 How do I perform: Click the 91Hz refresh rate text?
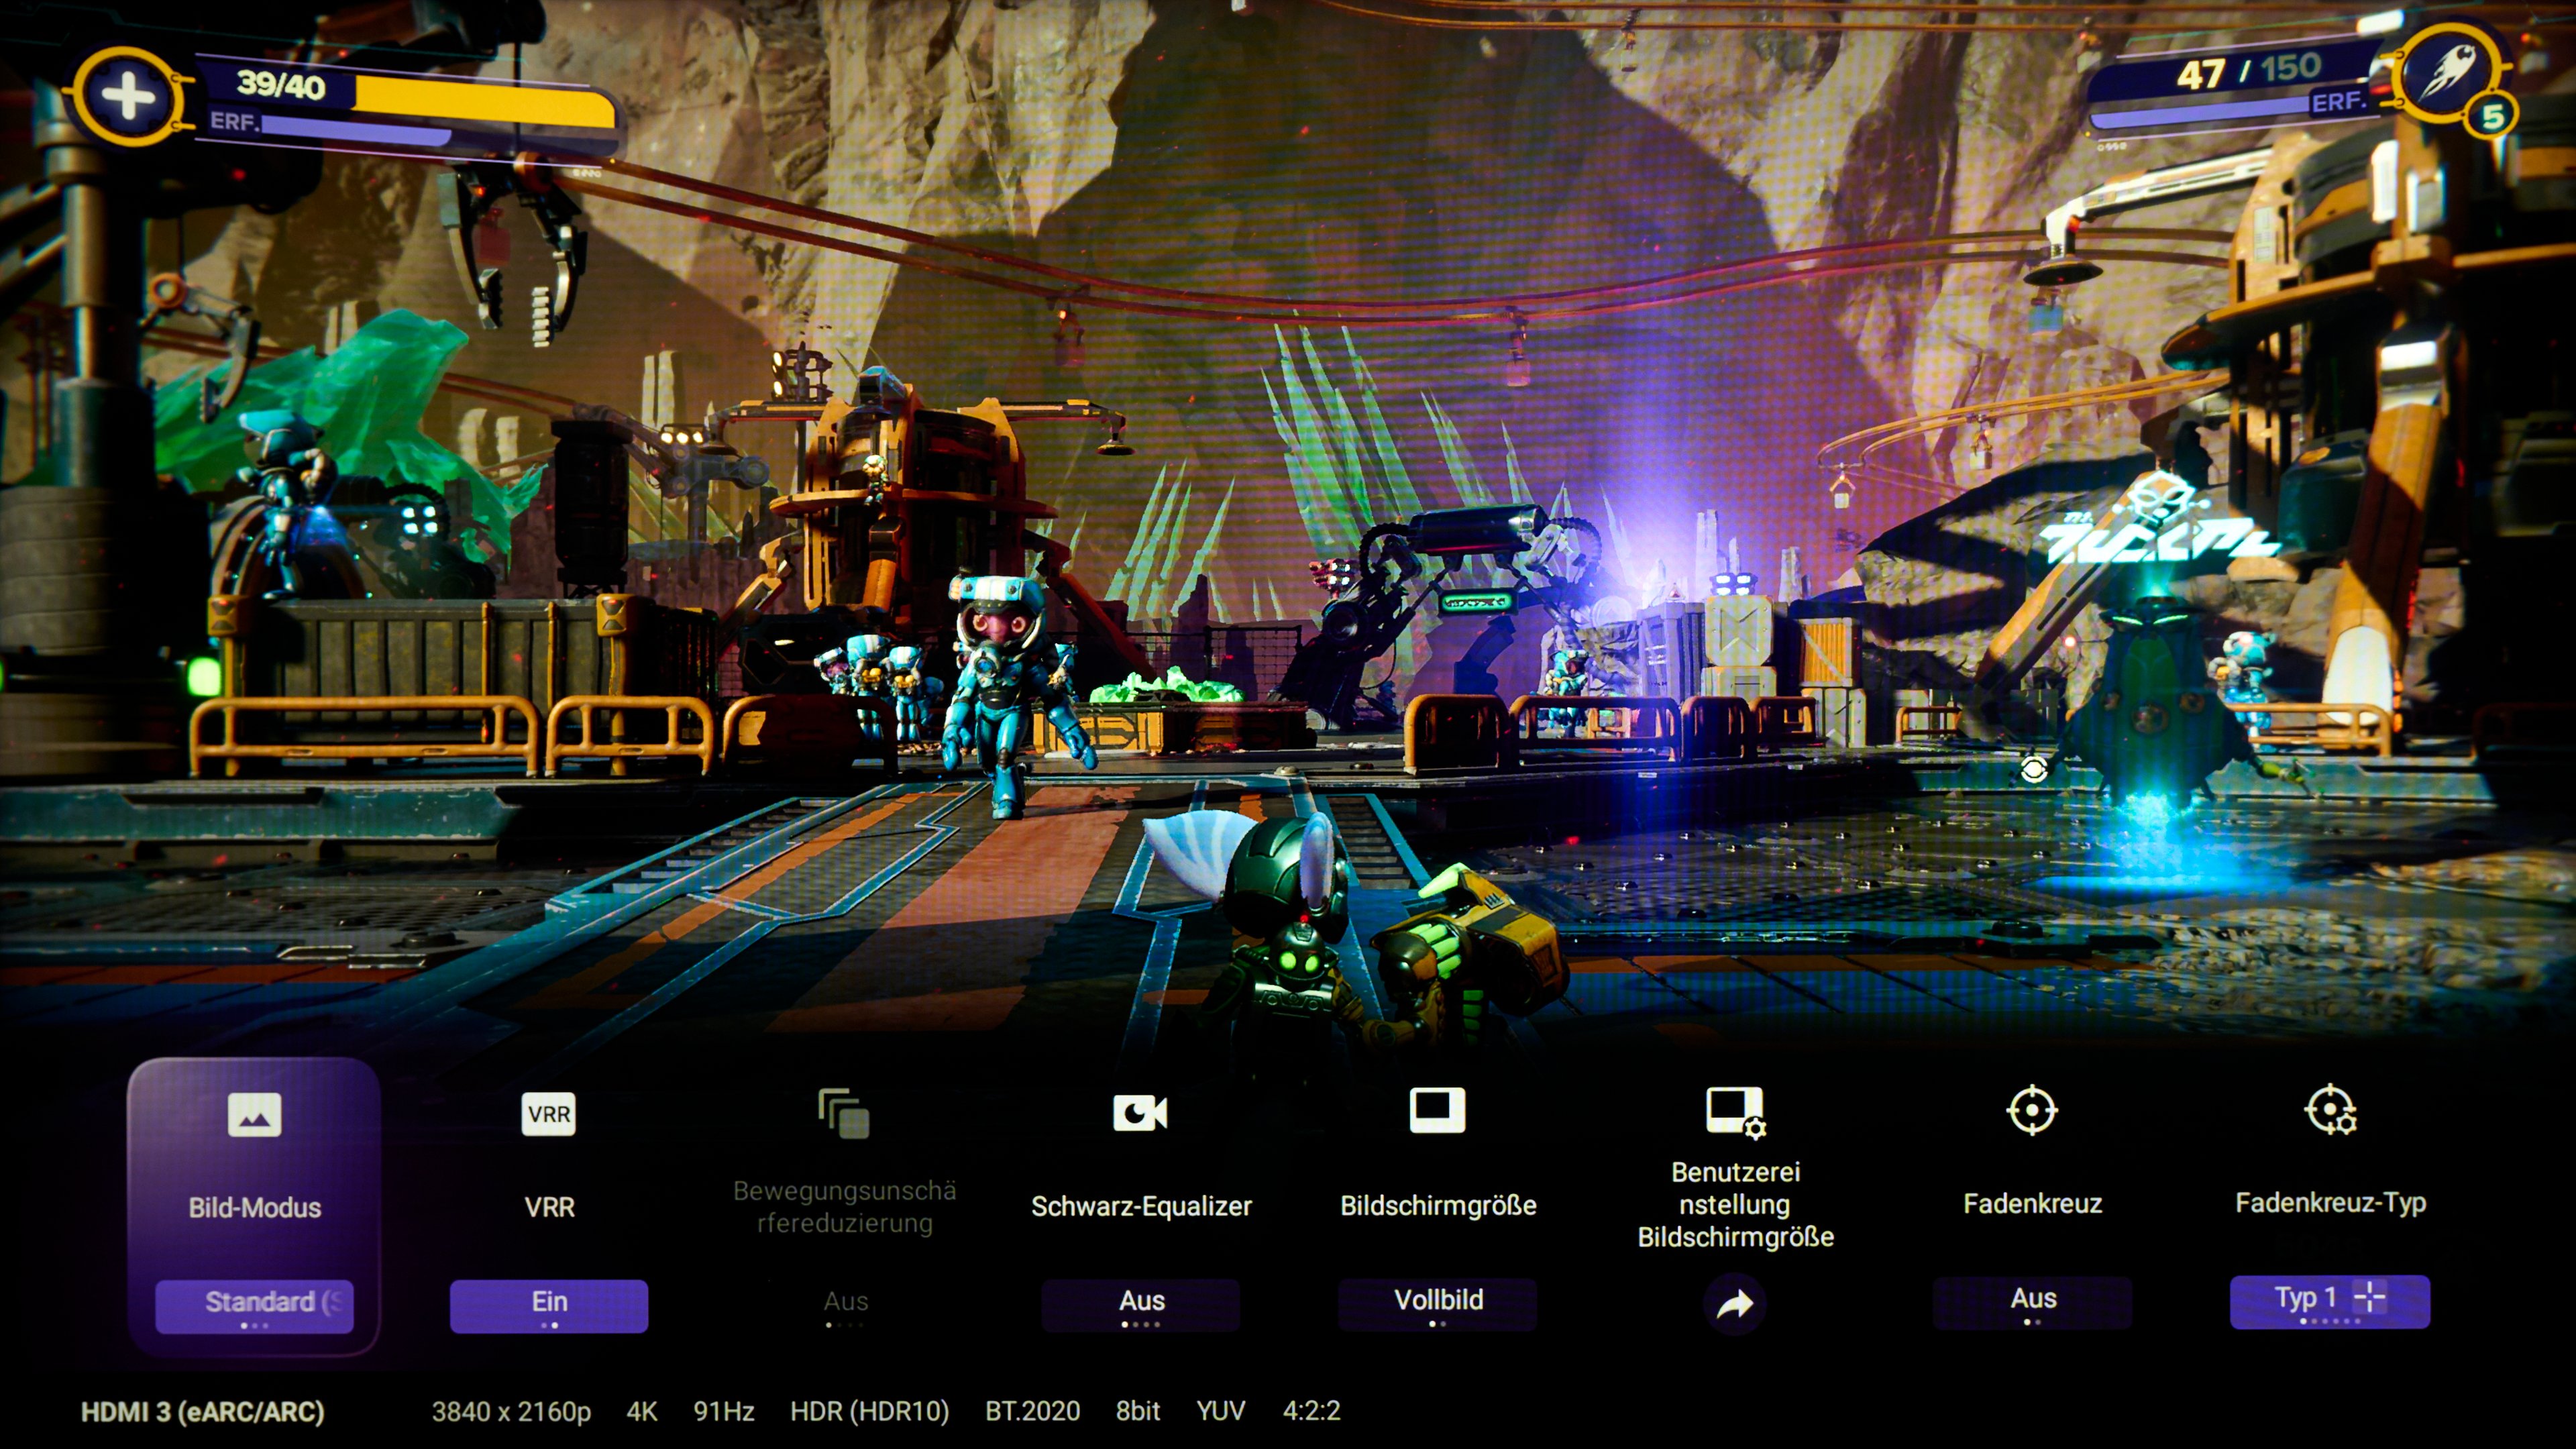tap(723, 1411)
